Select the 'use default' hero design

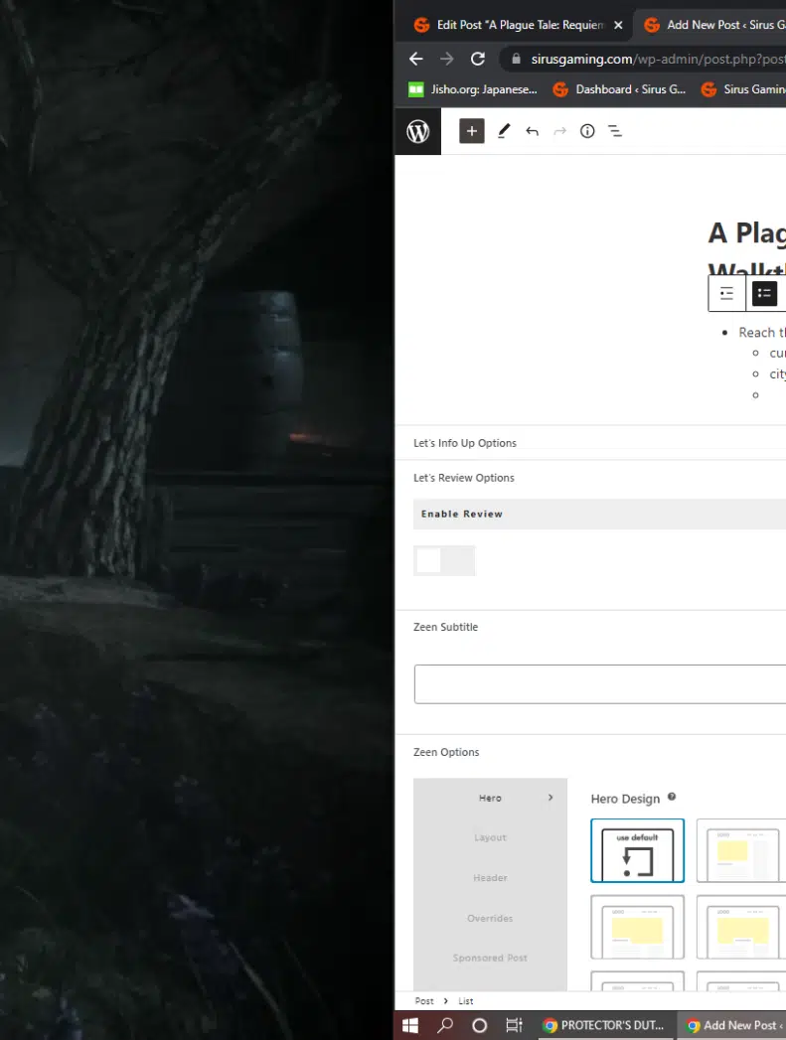pos(637,850)
